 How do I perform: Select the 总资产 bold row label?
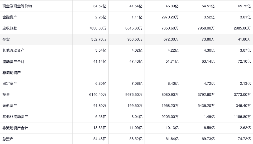pos(8,139)
